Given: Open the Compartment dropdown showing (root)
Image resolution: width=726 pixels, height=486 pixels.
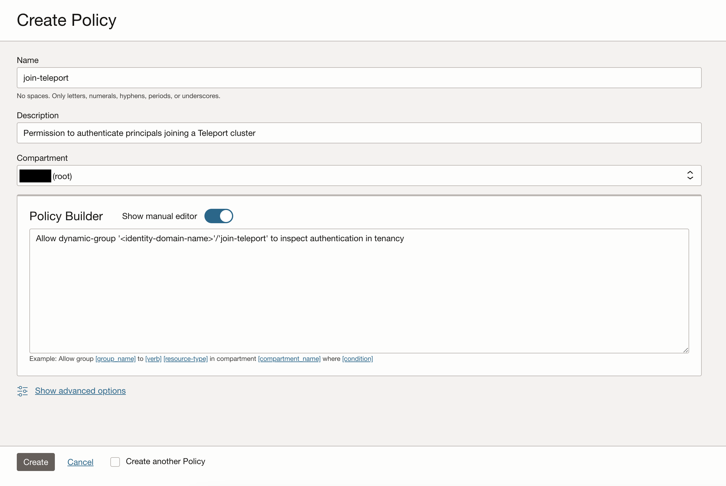Looking at the screenshot, I should coord(359,175).
